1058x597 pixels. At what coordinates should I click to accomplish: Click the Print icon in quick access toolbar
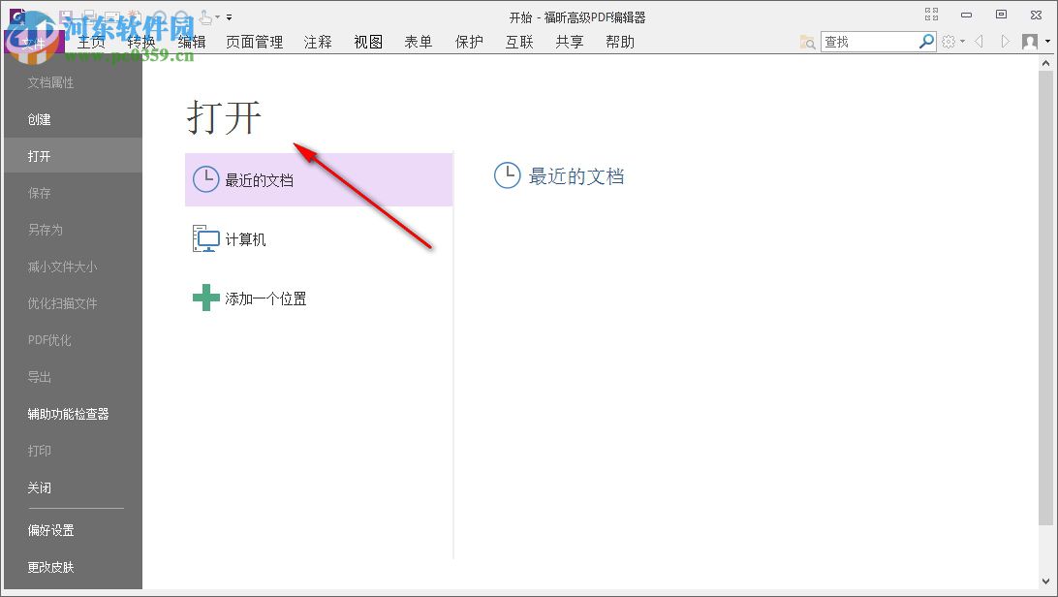pos(91,16)
